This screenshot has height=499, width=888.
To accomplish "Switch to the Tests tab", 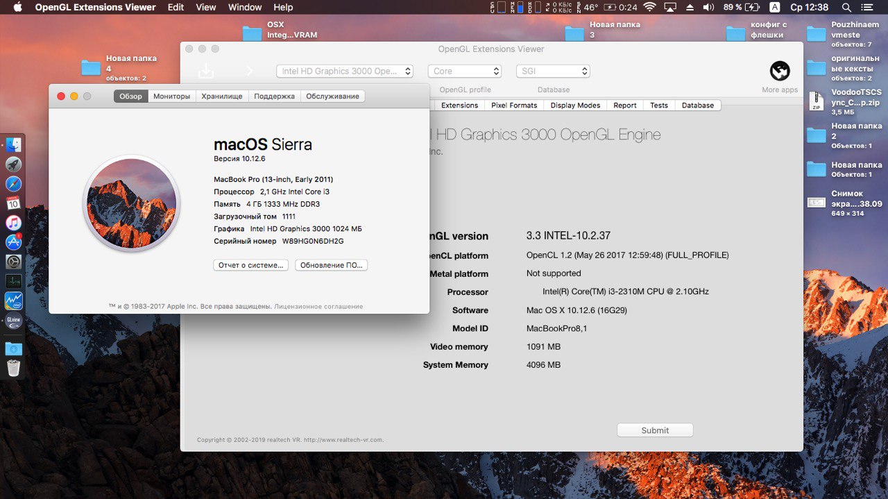I will 659,105.
